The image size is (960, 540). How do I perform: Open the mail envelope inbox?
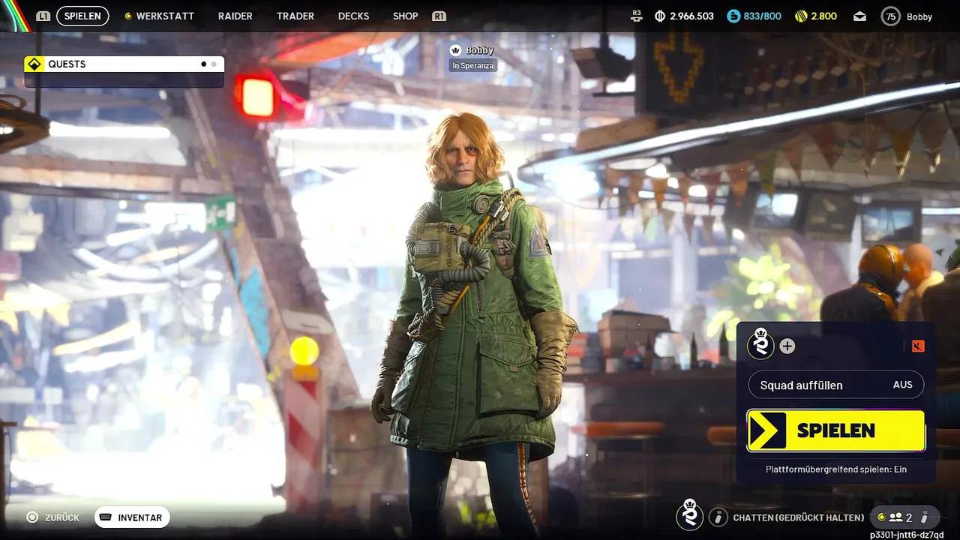859,16
